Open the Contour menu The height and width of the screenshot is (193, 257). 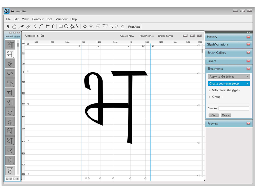coord(38,19)
